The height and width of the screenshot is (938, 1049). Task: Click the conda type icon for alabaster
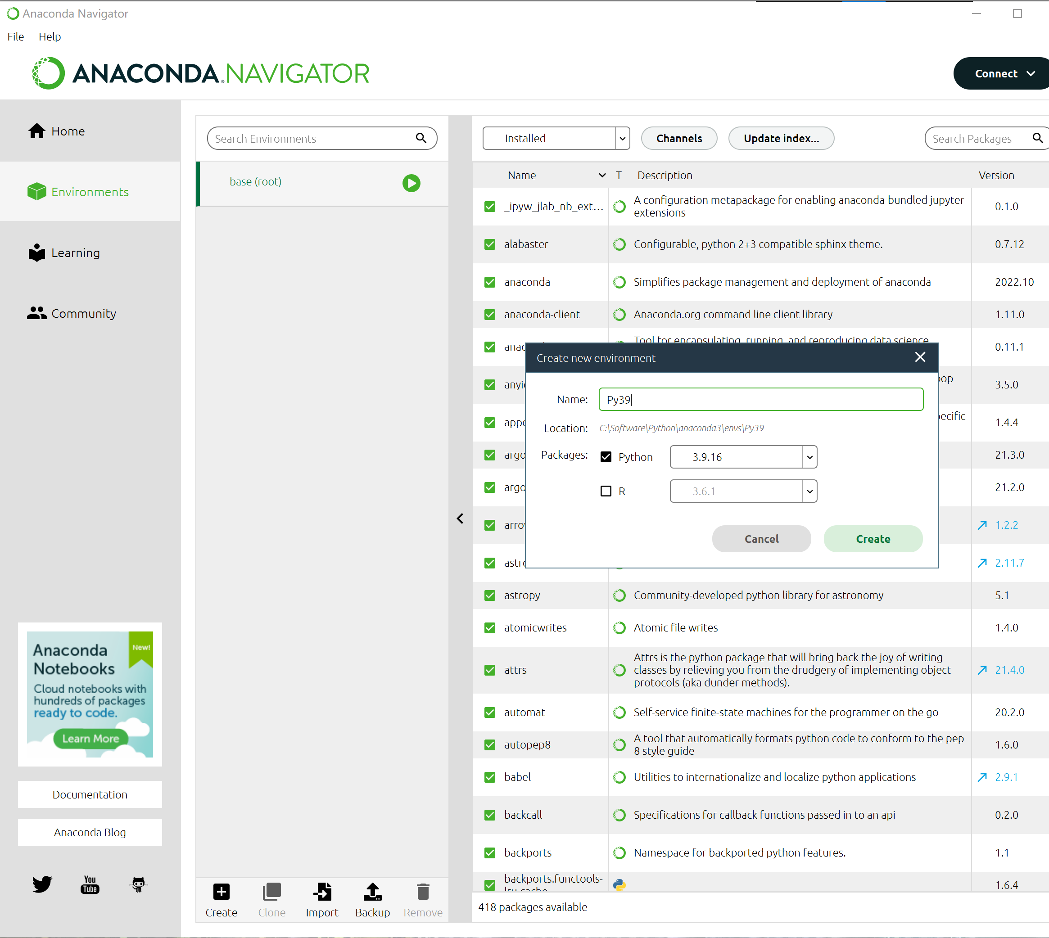tap(619, 244)
